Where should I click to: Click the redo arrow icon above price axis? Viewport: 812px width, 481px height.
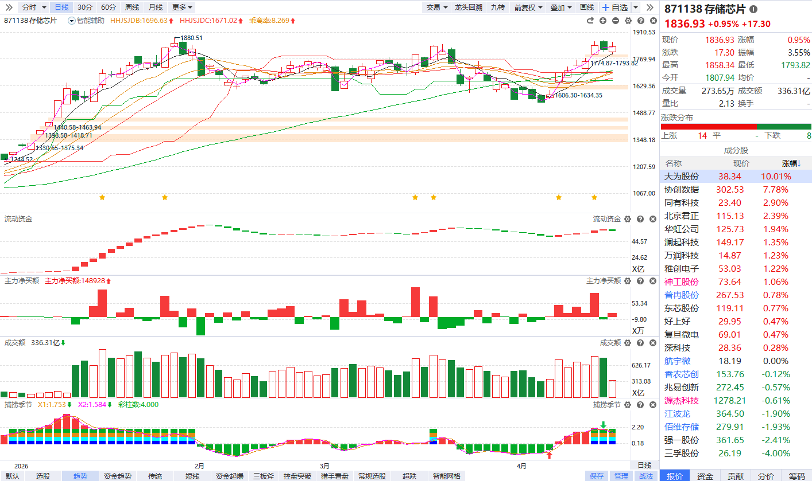pos(590,21)
